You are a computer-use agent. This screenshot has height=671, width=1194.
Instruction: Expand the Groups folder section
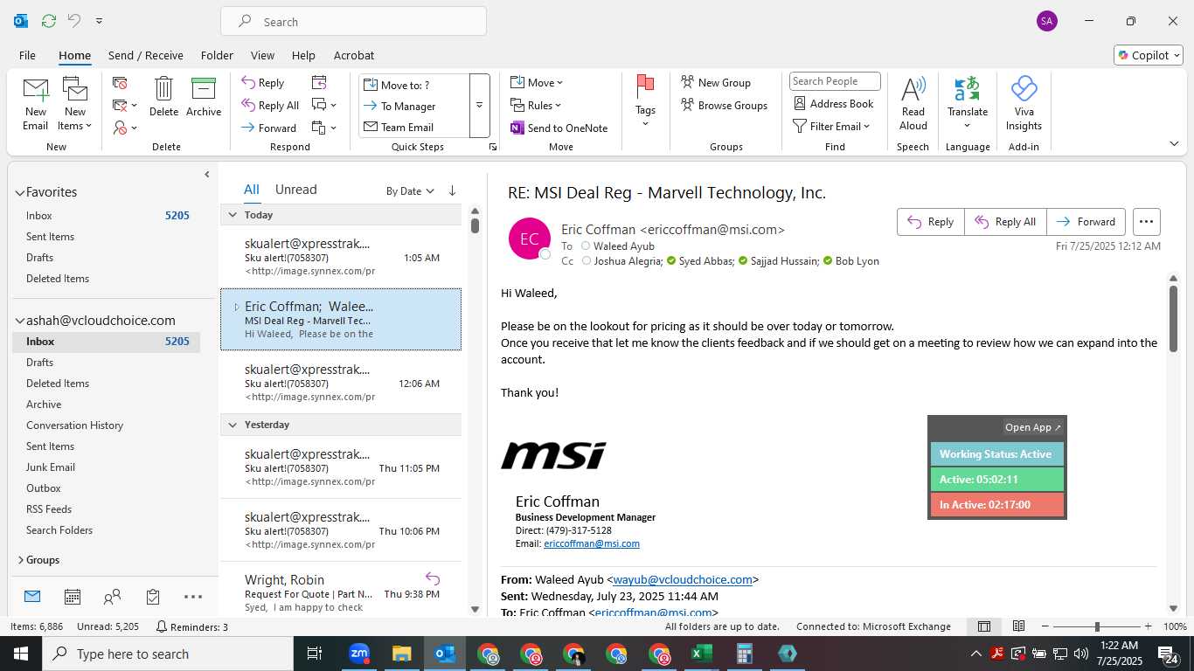(x=20, y=560)
